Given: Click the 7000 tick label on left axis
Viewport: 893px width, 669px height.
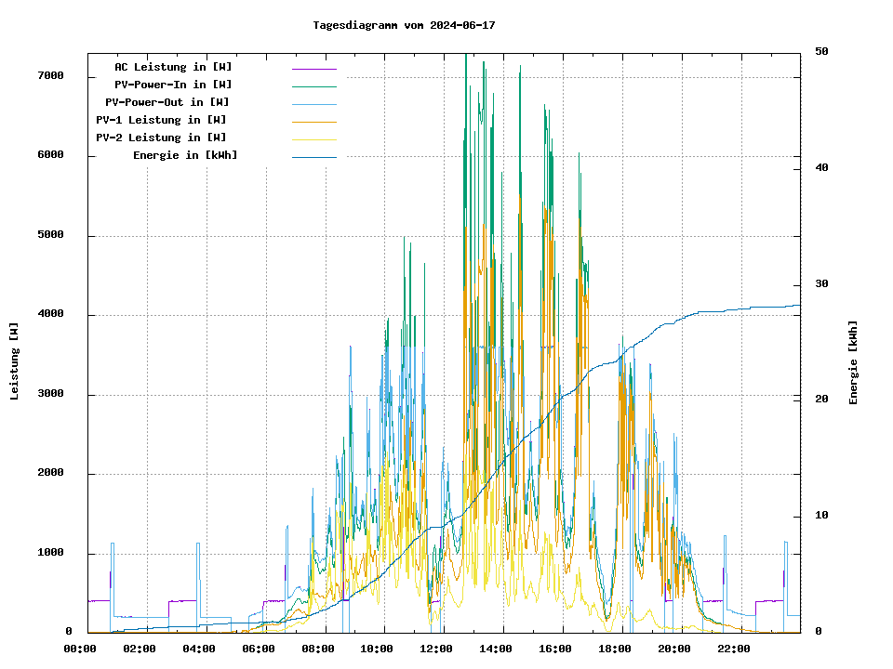Looking at the screenshot, I should pyautogui.click(x=50, y=76).
